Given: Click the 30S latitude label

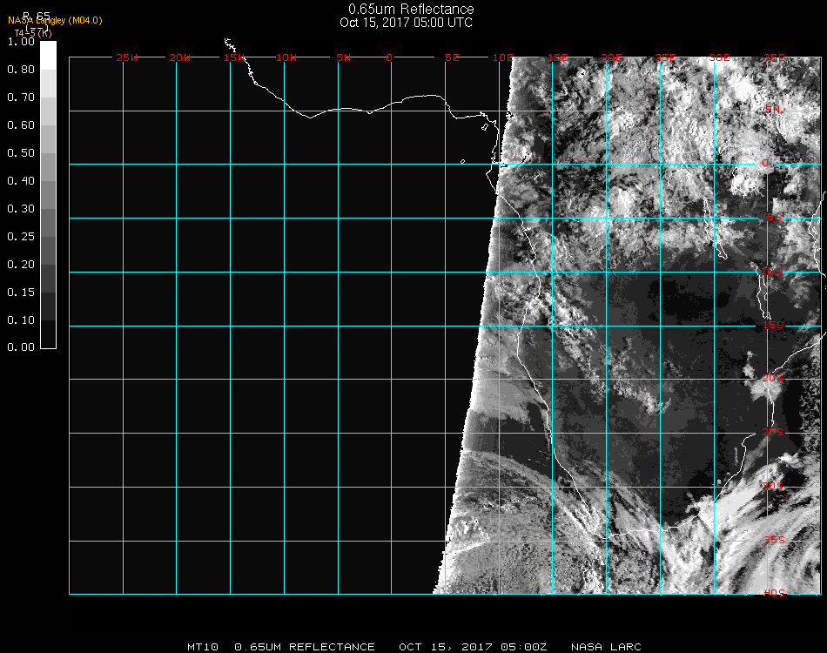Looking at the screenshot, I should 773,486.
